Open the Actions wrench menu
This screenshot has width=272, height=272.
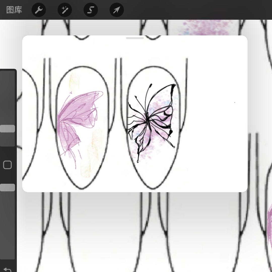point(39,10)
